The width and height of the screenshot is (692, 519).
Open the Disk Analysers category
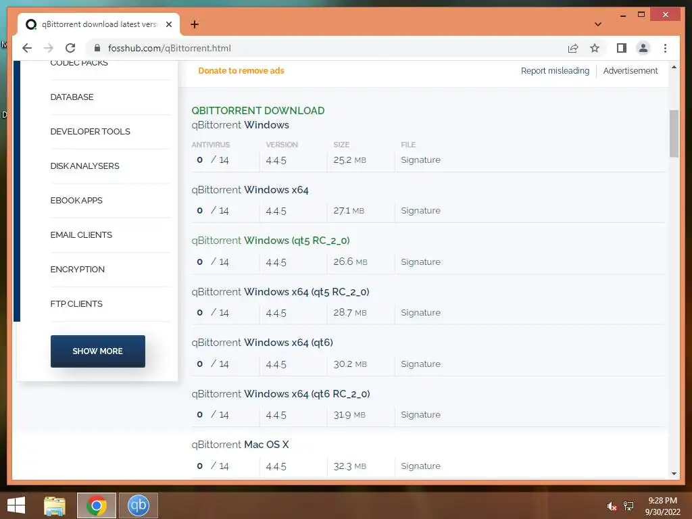[x=84, y=166]
